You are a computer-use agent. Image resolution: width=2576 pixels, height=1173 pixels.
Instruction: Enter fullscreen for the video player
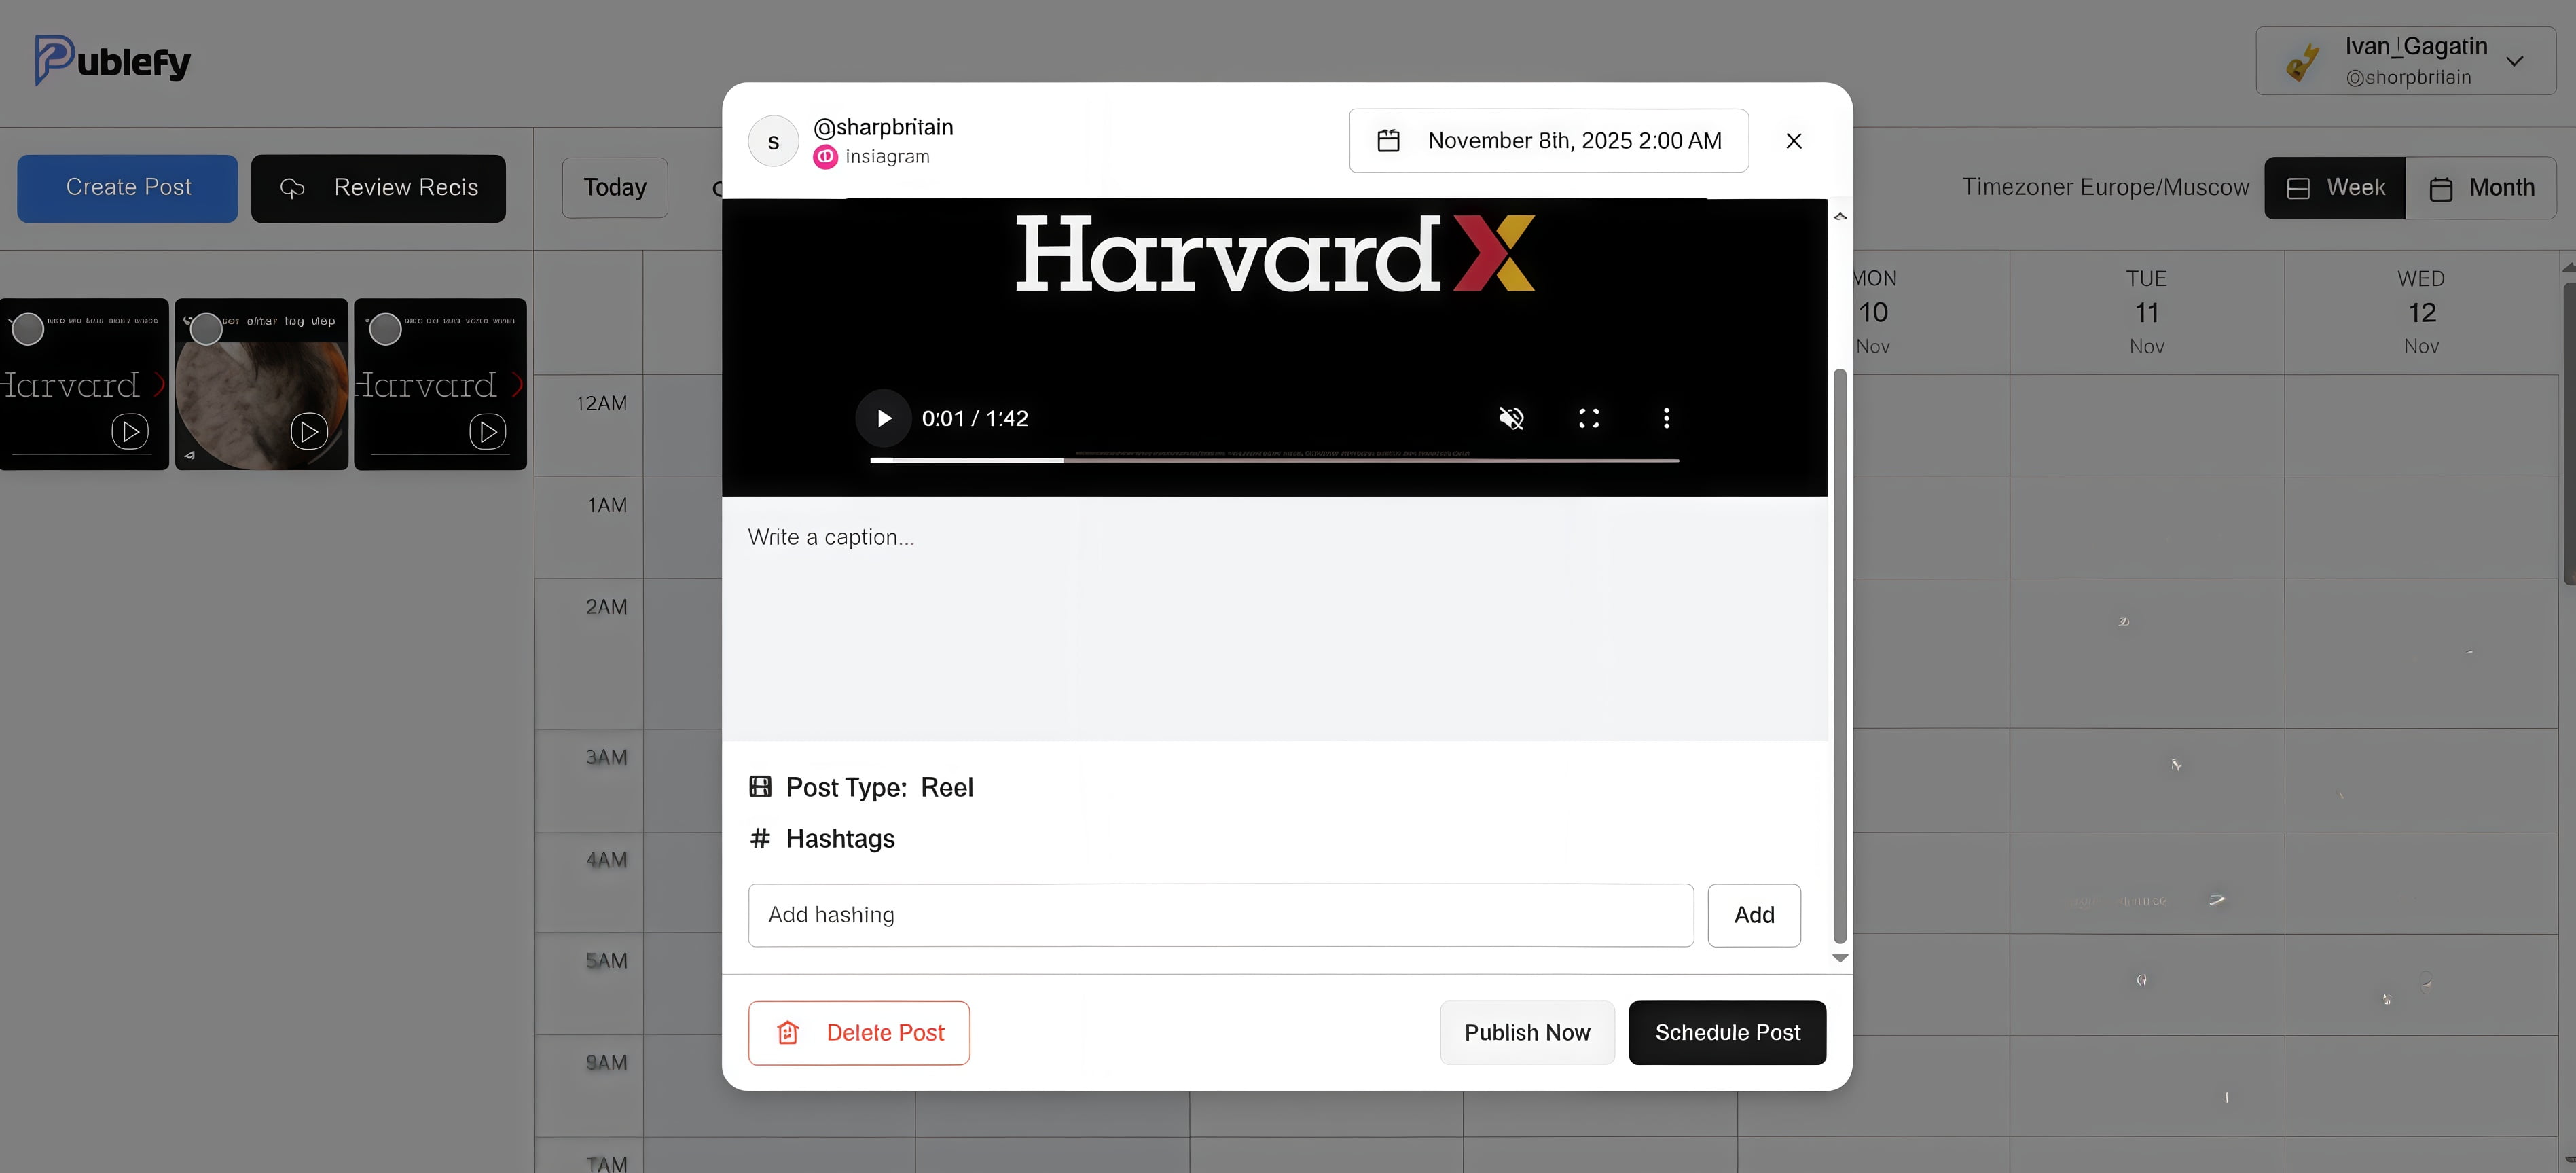(x=1588, y=418)
